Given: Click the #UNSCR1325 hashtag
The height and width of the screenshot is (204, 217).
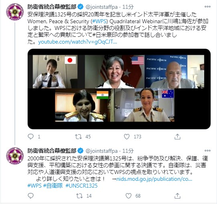Looking at the screenshot, I should [81, 186].
